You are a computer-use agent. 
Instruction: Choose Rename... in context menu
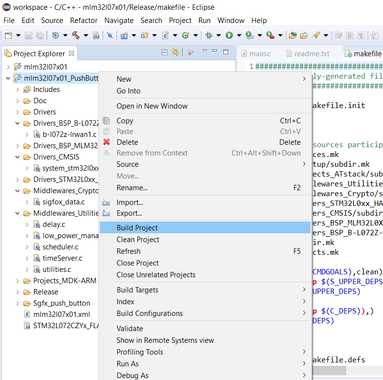point(205,188)
